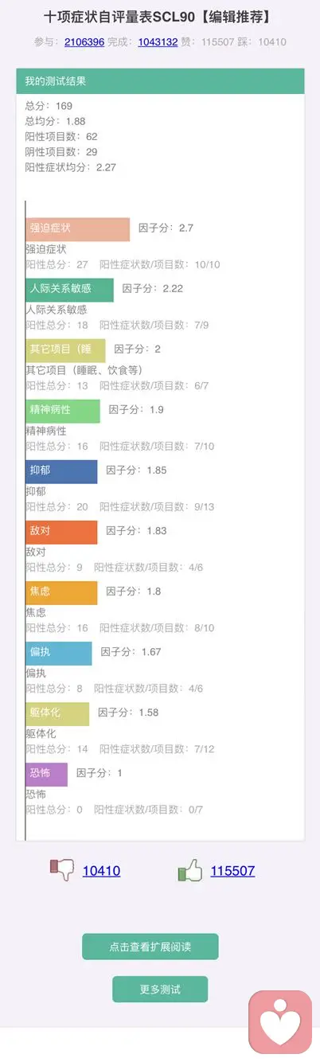
Task: Select the 恐怖 purple bar
Action: pos(46,774)
